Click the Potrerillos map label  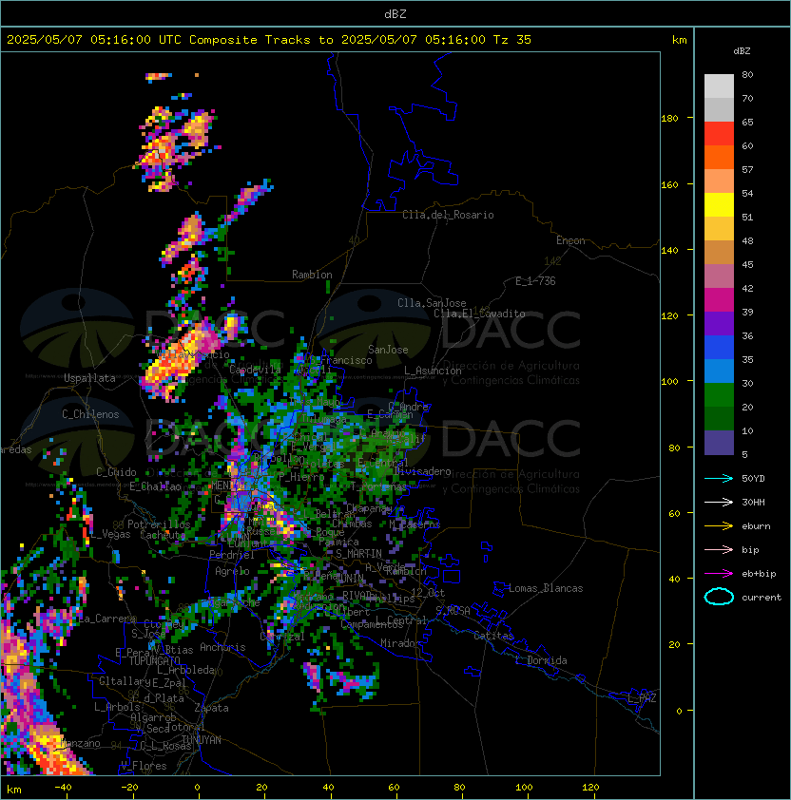pos(159,524)
